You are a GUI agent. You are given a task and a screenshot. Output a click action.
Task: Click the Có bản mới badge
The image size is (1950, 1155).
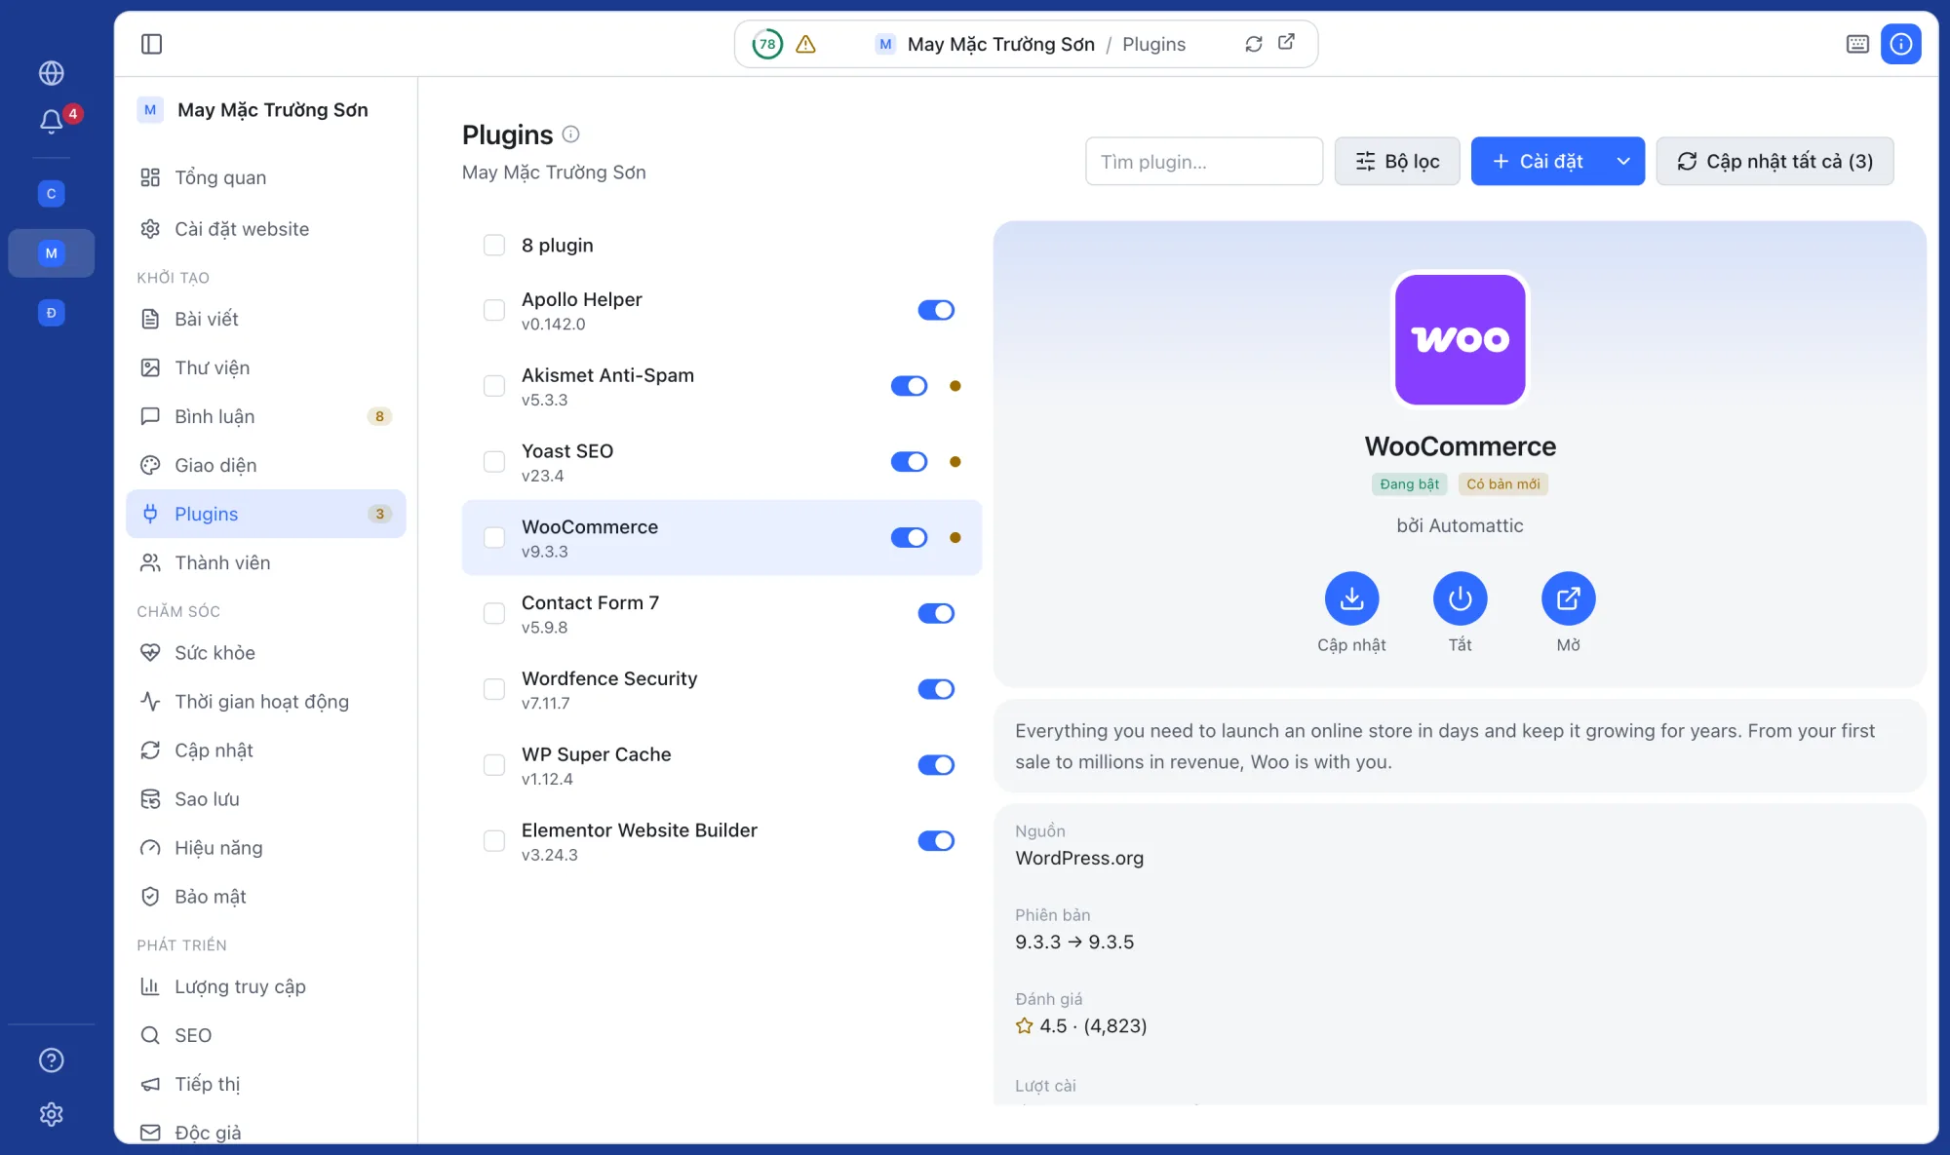click(x=1502, y=484)
